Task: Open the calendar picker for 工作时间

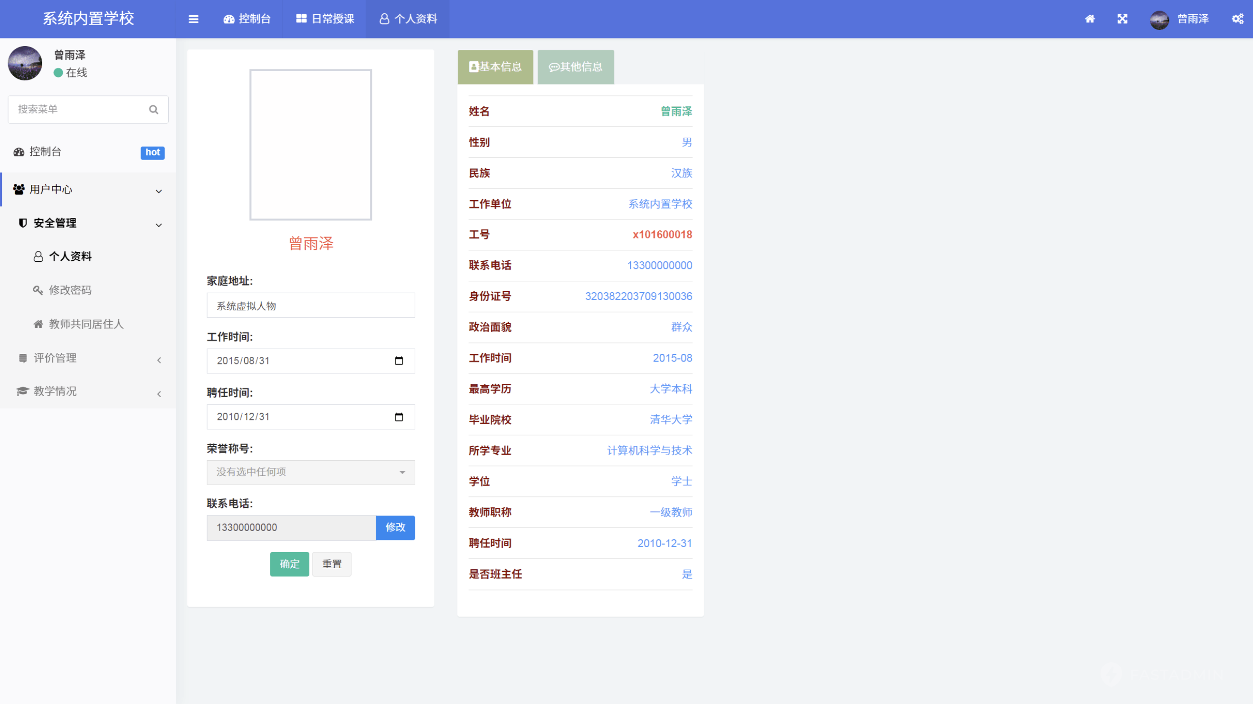Action: pos(399,361)
